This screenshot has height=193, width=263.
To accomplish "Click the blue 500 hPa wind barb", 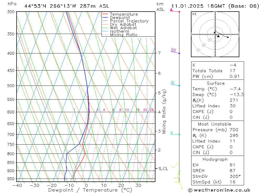I will pos(175,83).
